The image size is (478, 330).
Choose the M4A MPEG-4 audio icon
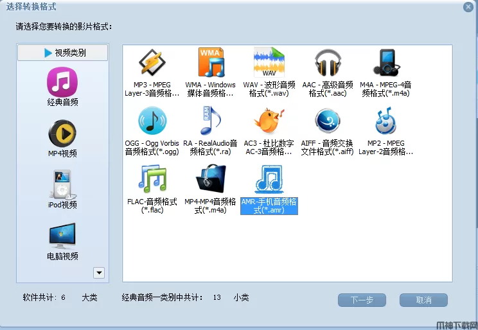tap(386, 62)
